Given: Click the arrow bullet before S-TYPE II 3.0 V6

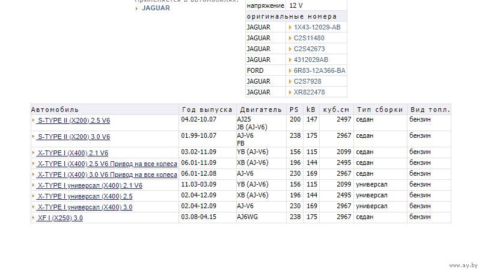Looking at the screenshot, I should click(x=33, y=137).
